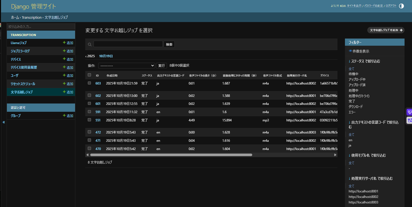Click the plus icon to add グループ
The height and width of the screenshot is (207, 412).
coord(64,116)
